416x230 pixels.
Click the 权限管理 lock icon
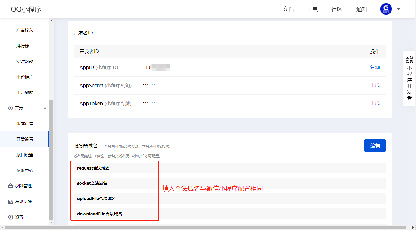tap(10, 186)
